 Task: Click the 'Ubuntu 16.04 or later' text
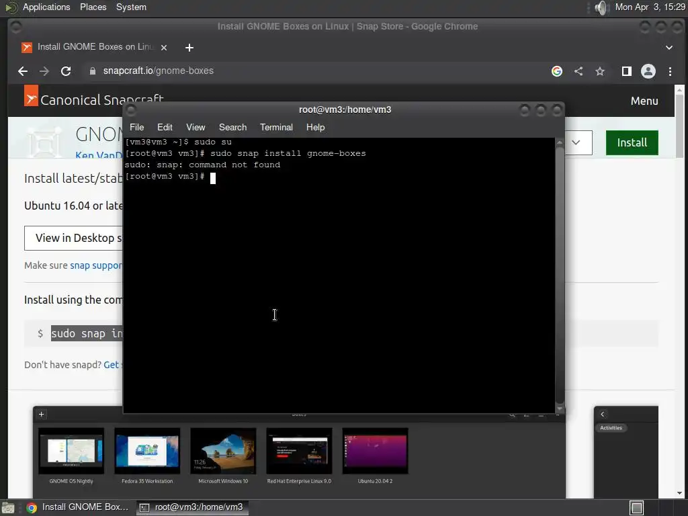(73, 206)
